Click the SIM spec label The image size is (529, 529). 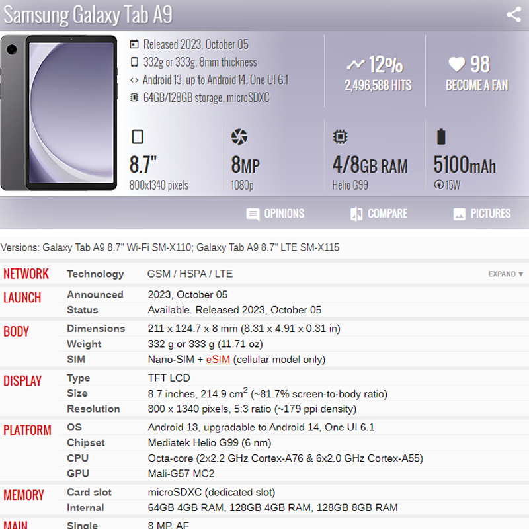[76, 360]
